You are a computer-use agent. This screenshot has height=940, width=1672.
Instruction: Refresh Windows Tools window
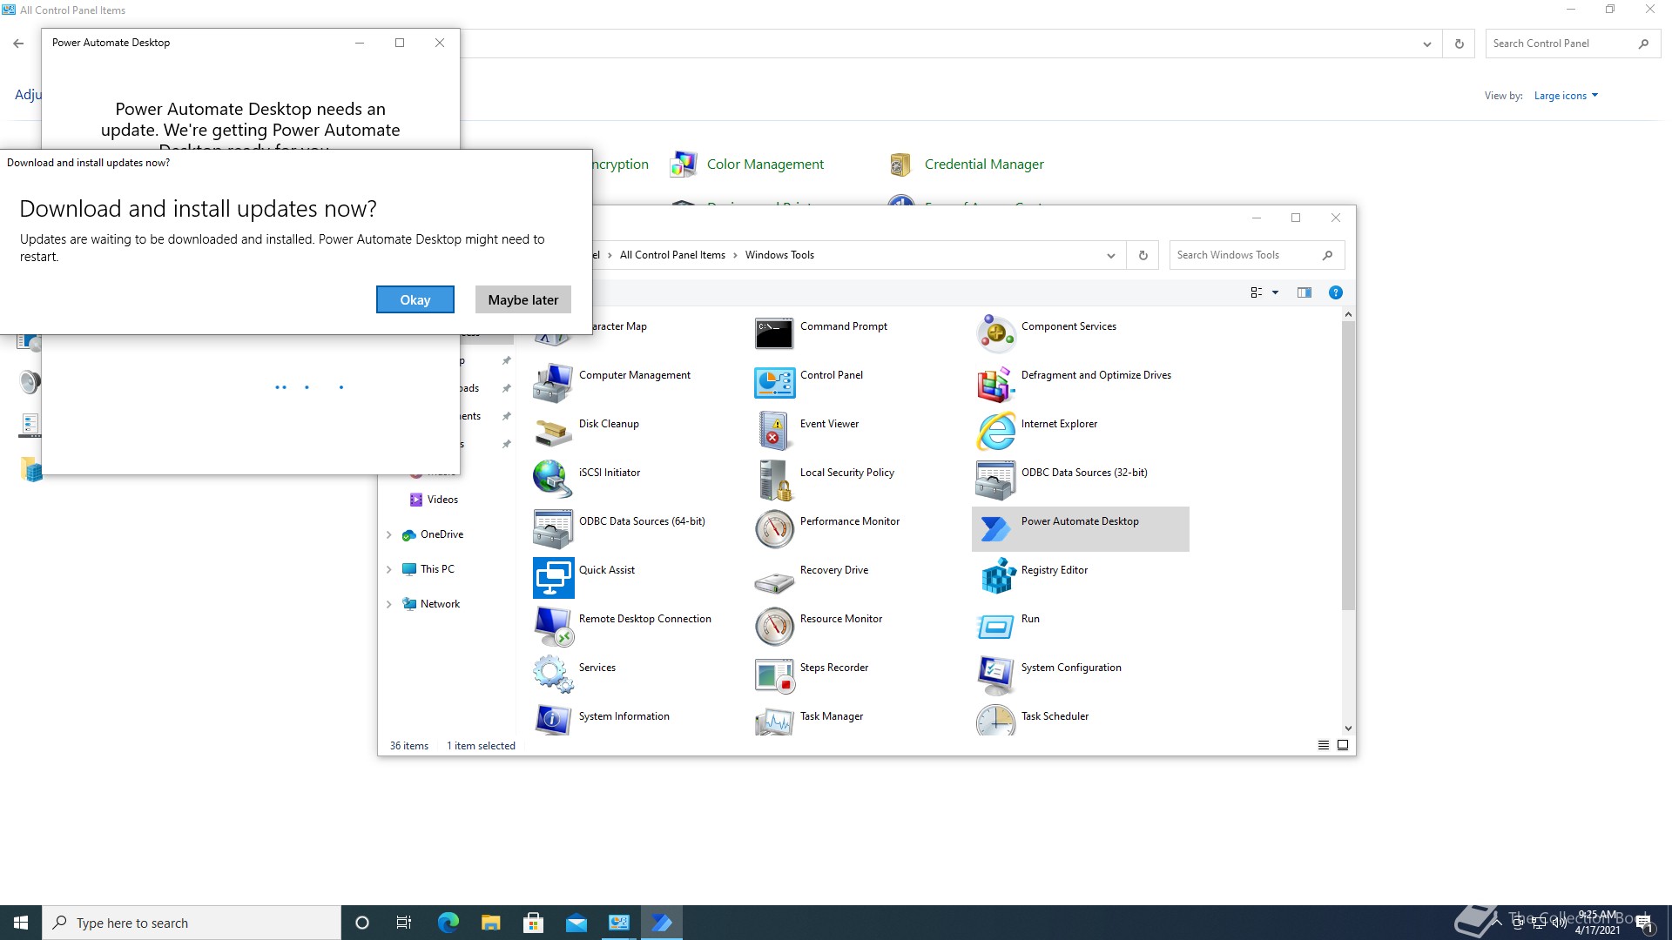coord(1143,255)
